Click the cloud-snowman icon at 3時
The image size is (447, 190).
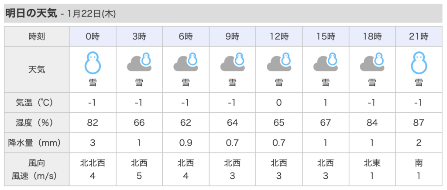pyautogui.click(x=139, y=63)
